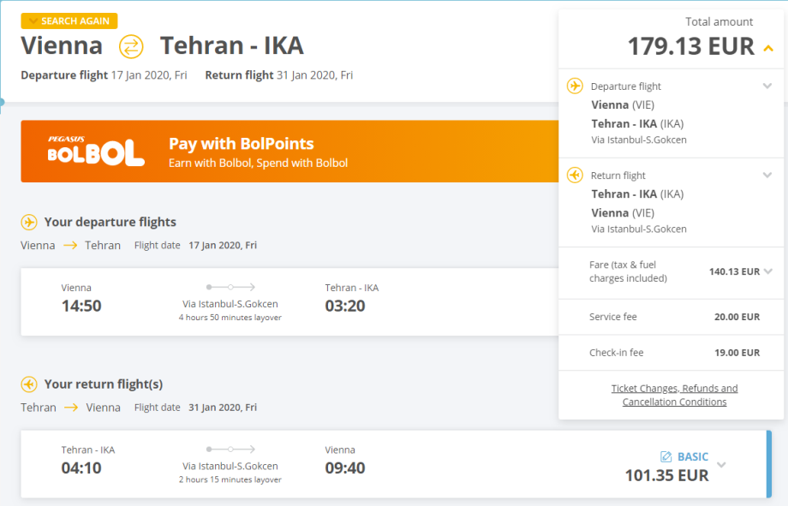The height and width of the screenshot is (506, 788).
Task: Click the BASIC fare edit icon
Action: pos(666,457)
